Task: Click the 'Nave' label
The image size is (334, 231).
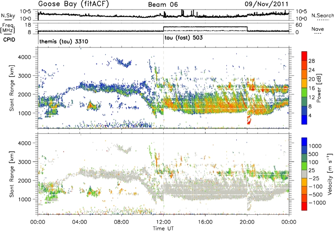Action: point(318,29)
